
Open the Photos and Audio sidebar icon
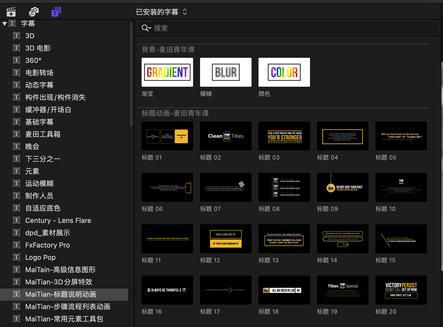[x=34, y=12]
